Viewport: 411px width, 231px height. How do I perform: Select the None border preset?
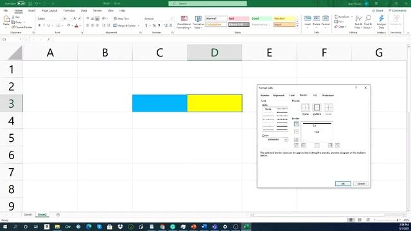pos(306,108)
